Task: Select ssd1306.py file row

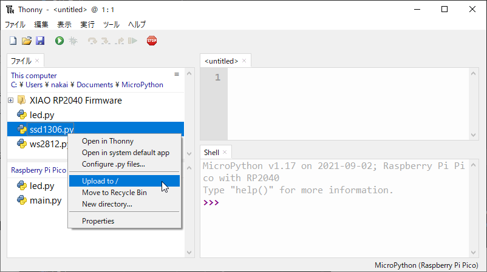Action: click(95, 129)
